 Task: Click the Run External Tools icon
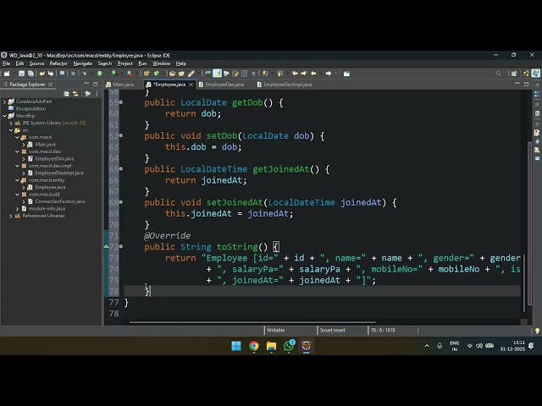coord(130,74)
